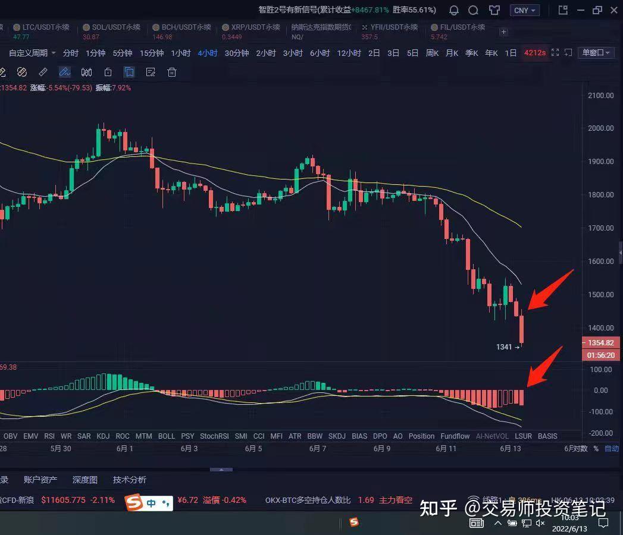Toggle the KDJ indicator

coord(103,436)
